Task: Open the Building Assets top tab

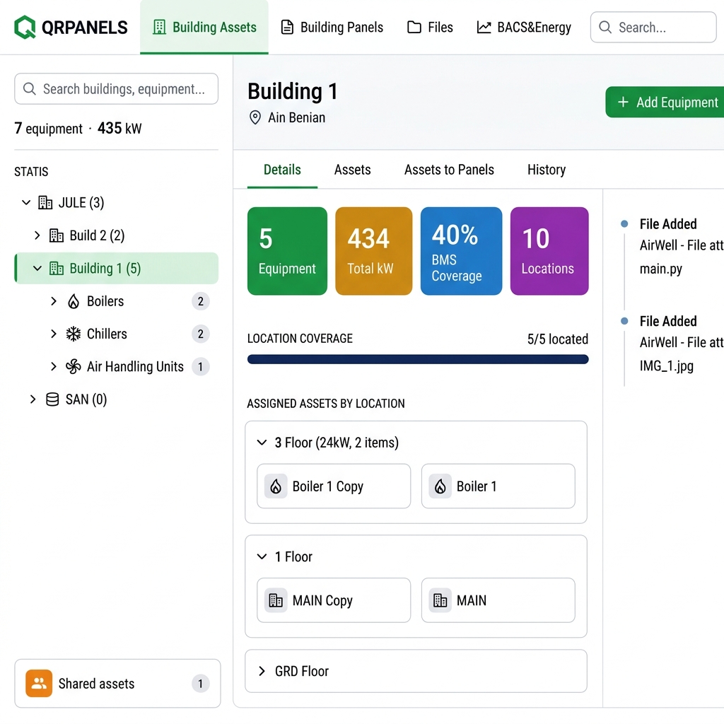Action: tap(204, 28)
